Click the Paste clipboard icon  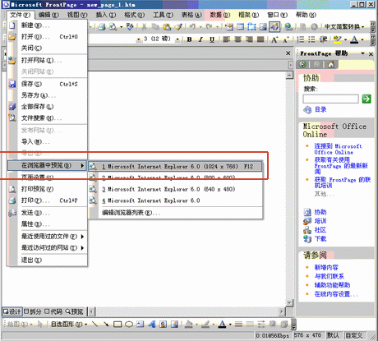tap(166, 26)
